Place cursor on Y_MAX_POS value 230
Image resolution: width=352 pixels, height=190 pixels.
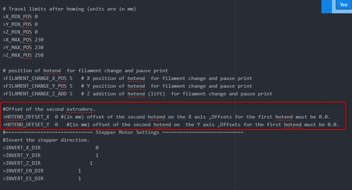pyautogui.click(x=39, y=48)
